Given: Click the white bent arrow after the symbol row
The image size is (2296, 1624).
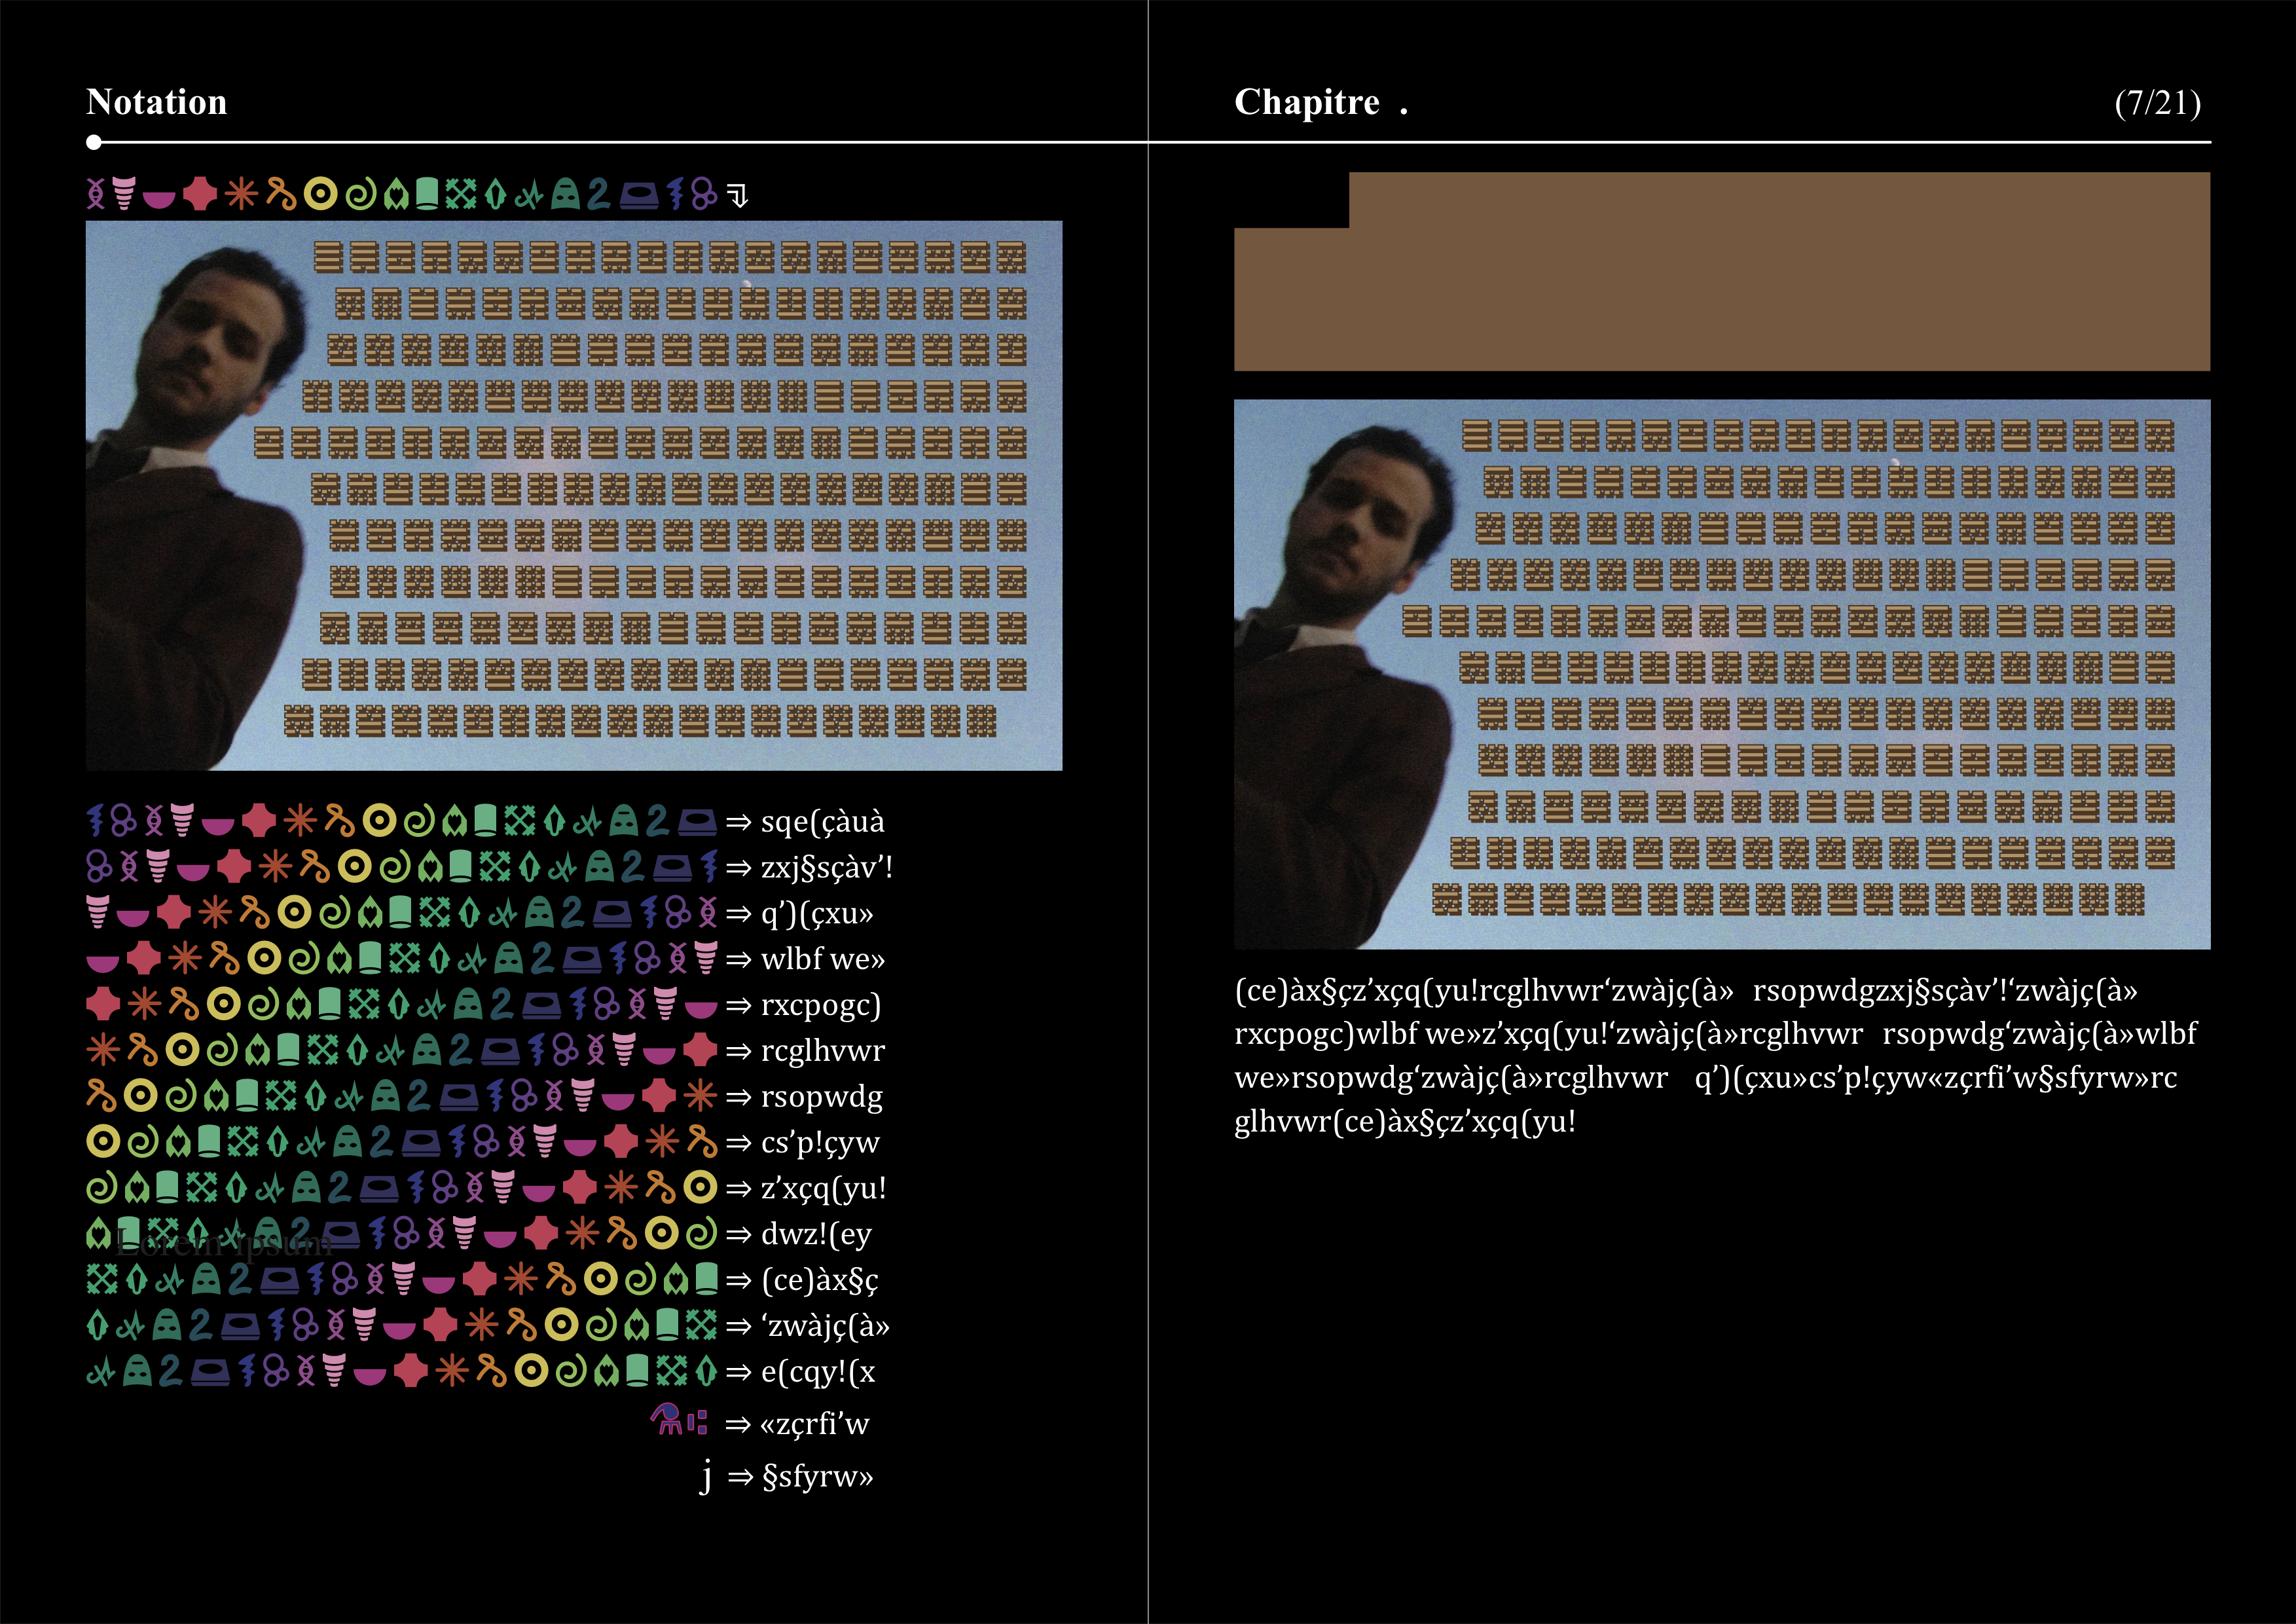Looking at the screenshot, I should pyautogui.click(x=738, y=195).
